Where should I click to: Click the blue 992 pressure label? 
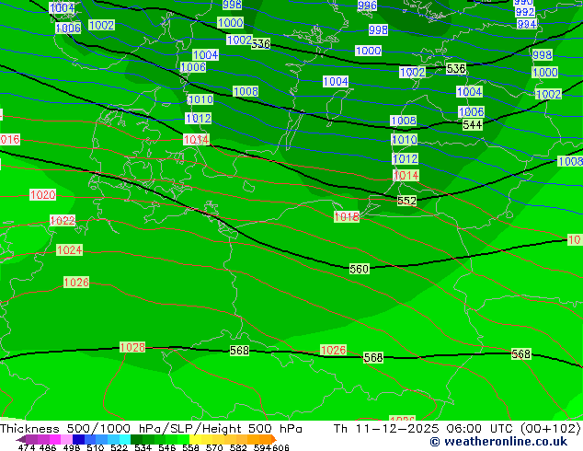[x=525, y=12]
